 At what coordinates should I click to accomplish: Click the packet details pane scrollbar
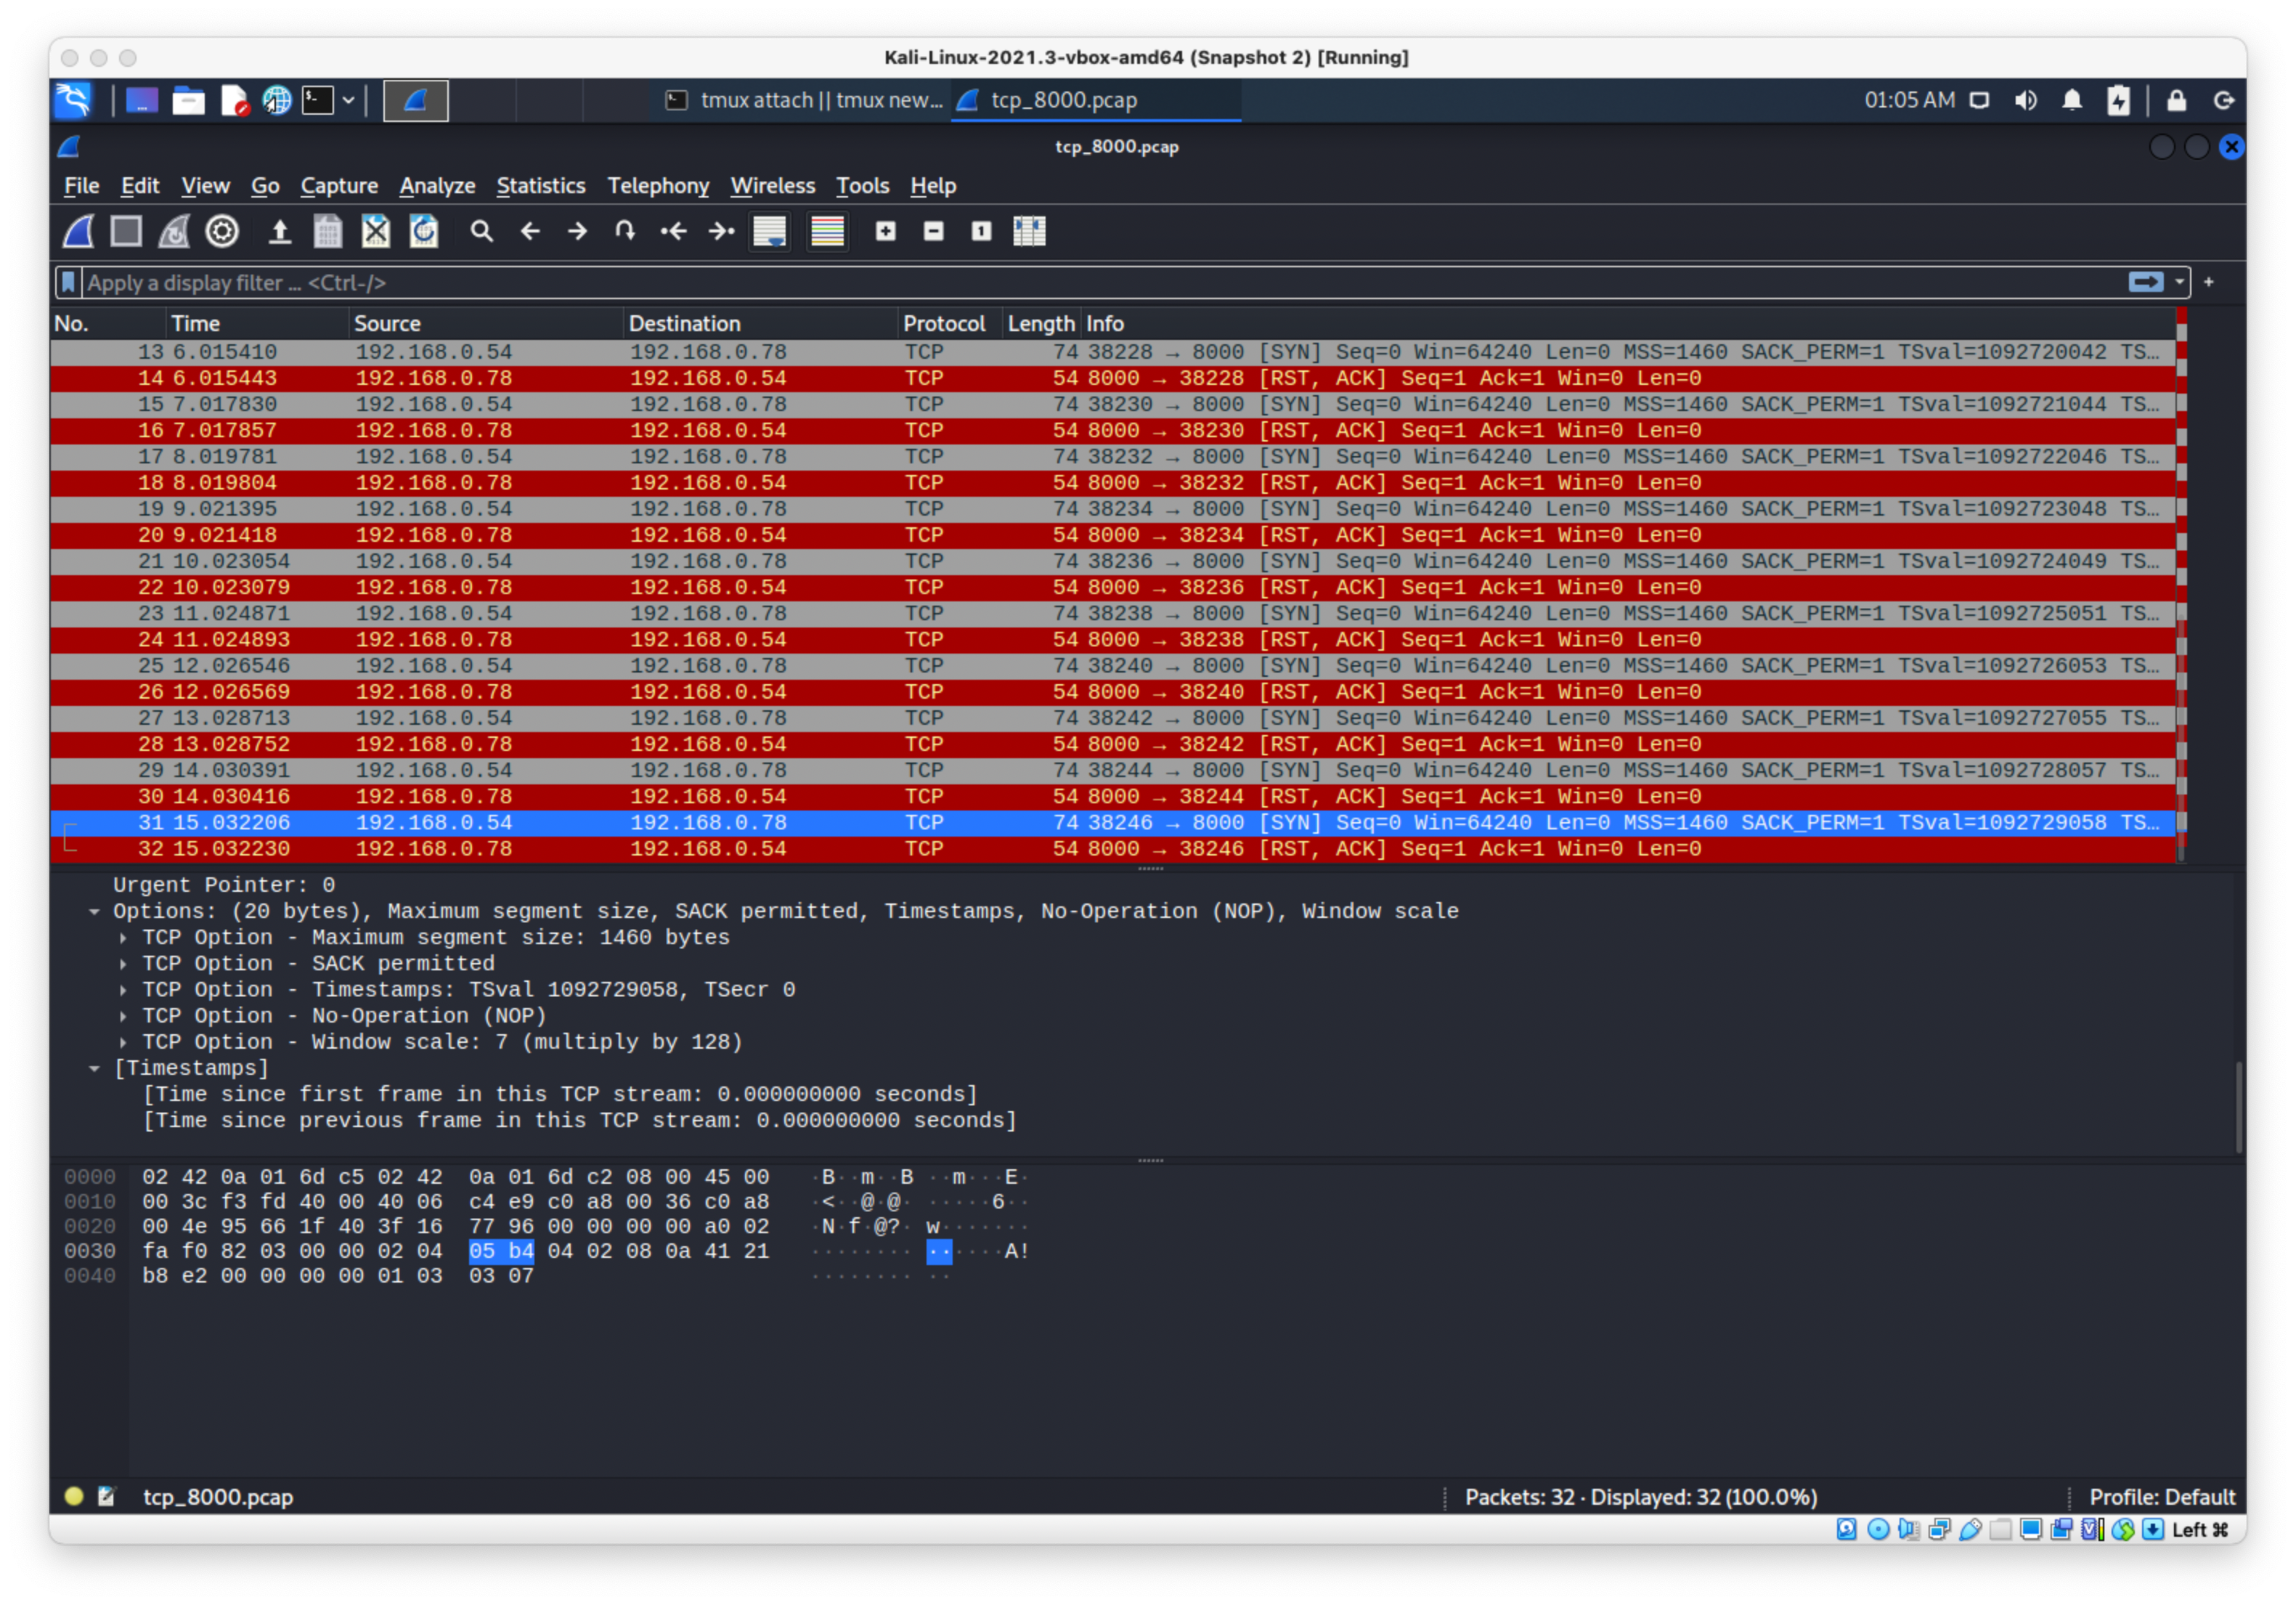(2238, 1107)
